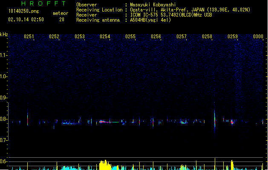Click the Observer label

pyautogui.click(x=86, y=5)
